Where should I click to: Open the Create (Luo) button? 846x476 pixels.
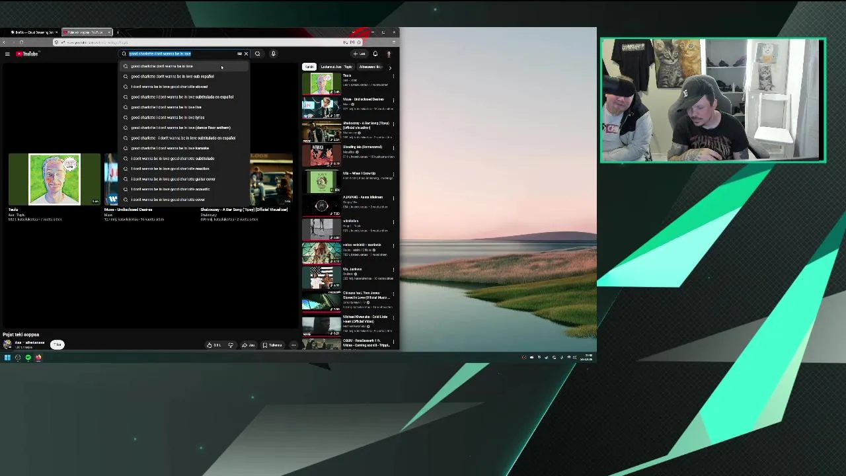(x=359, y=54)
